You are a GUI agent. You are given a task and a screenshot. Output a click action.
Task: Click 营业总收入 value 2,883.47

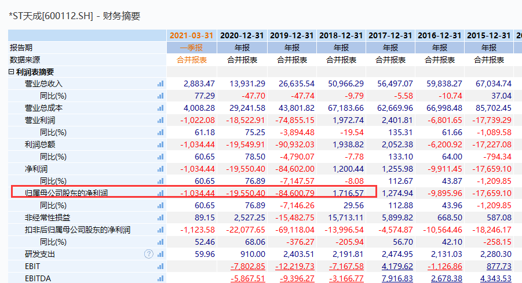(199, 84)
